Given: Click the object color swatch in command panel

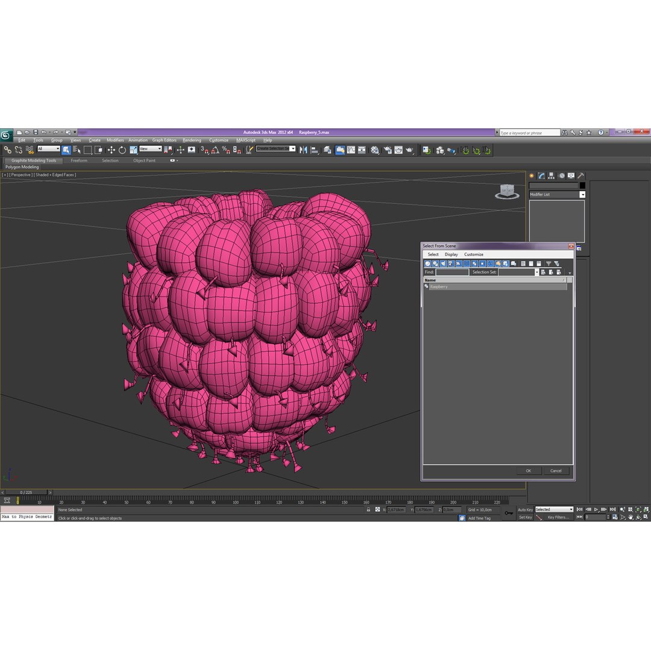Looking at the screenshot, I should [582, 186].
